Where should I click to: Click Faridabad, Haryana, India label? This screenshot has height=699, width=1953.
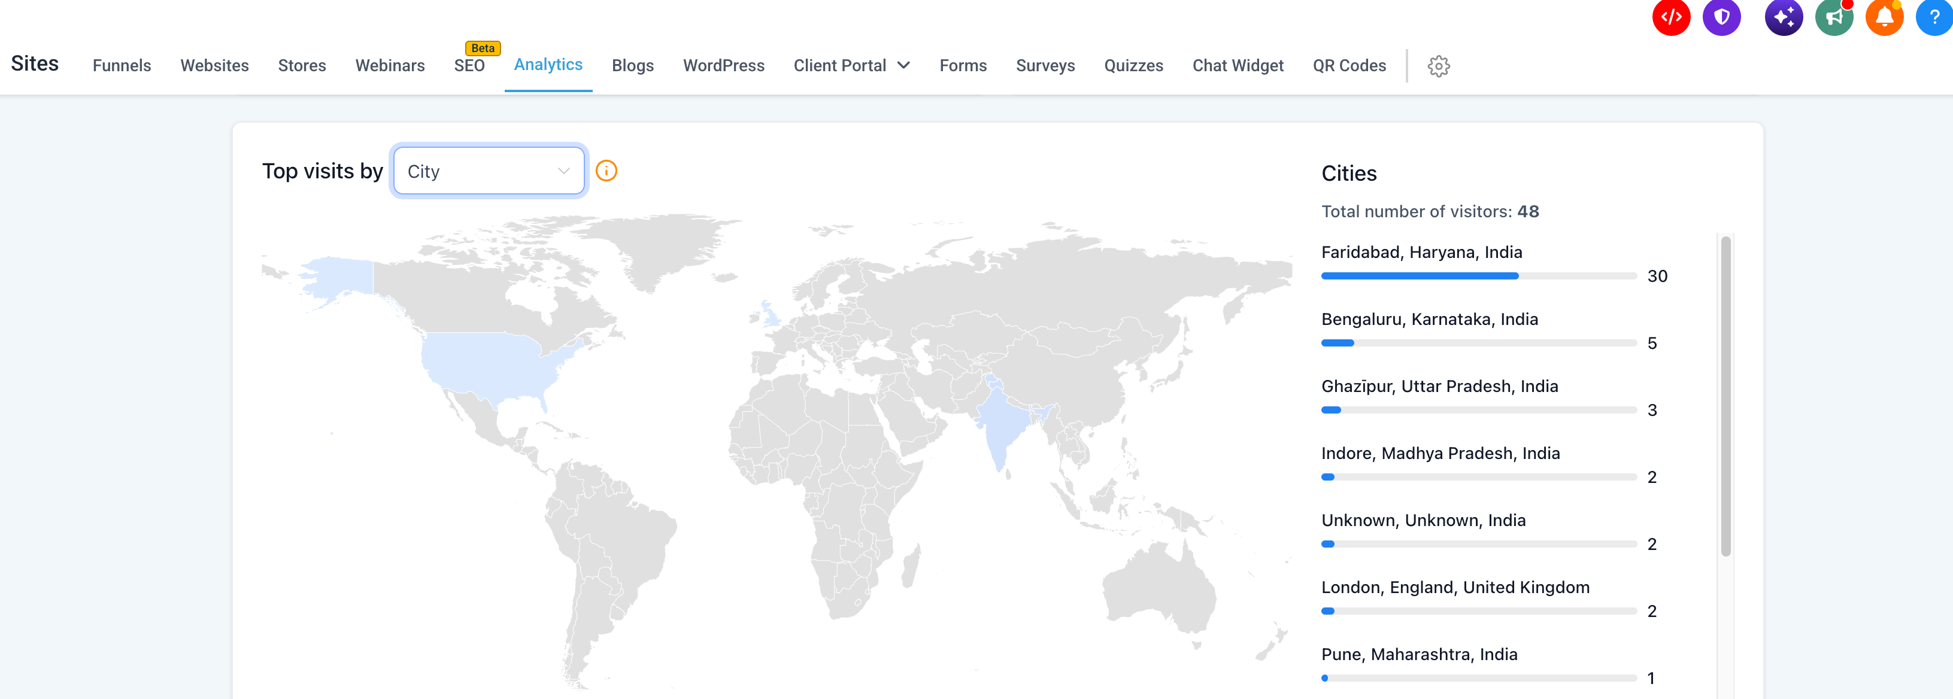pyautogui.click(x=1421, y=253)
